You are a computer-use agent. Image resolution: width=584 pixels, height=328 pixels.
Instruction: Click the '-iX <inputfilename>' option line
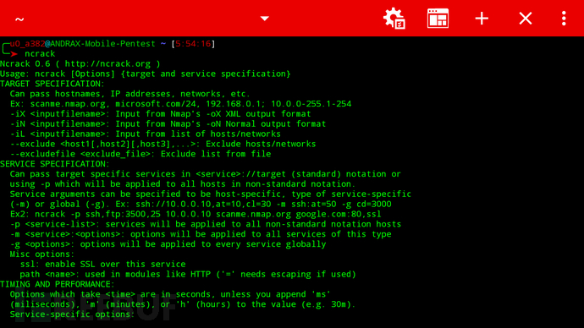click(161, 114)
